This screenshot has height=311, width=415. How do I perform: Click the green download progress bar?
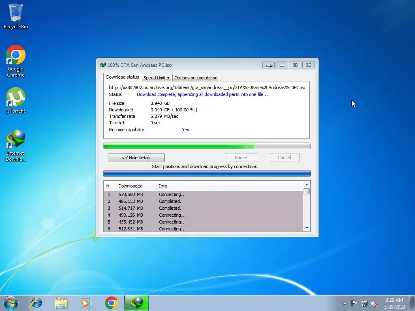[x=207, y=146]
